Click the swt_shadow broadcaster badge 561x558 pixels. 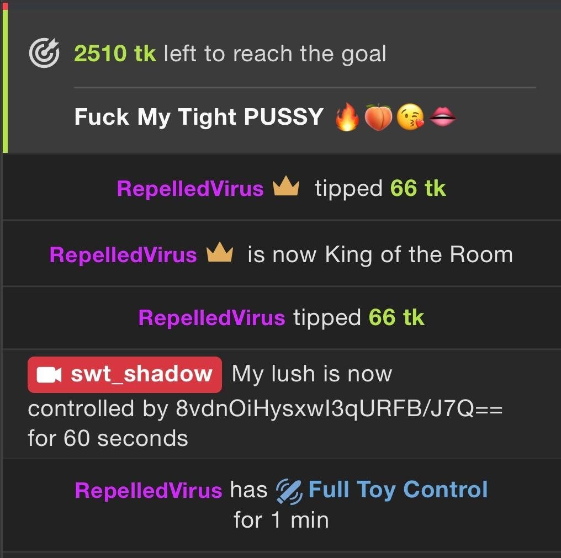(124, 375)
